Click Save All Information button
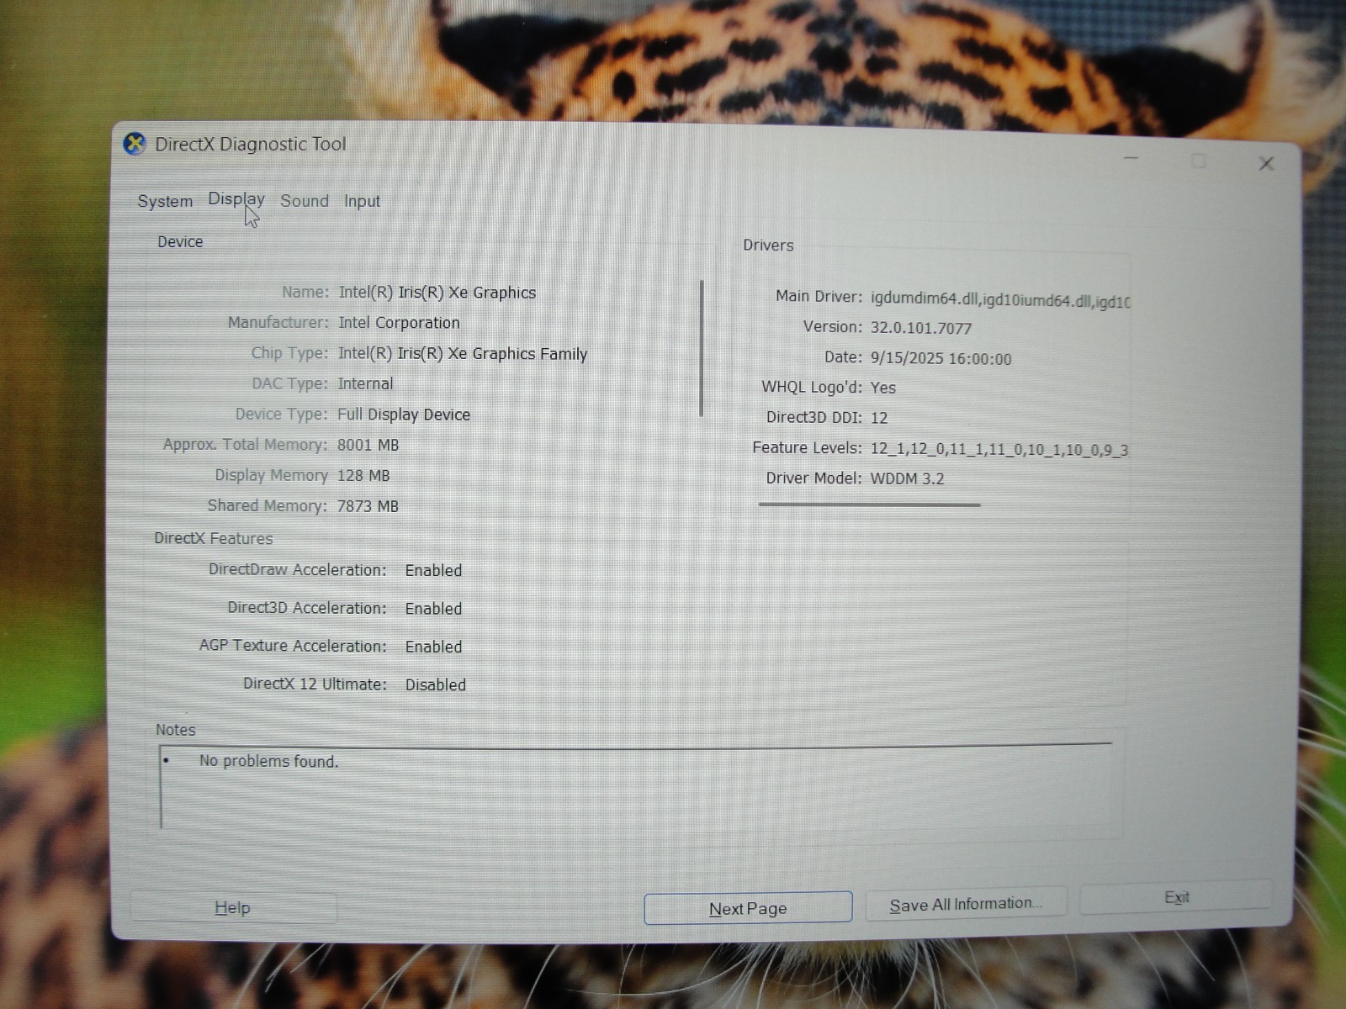 966,904
